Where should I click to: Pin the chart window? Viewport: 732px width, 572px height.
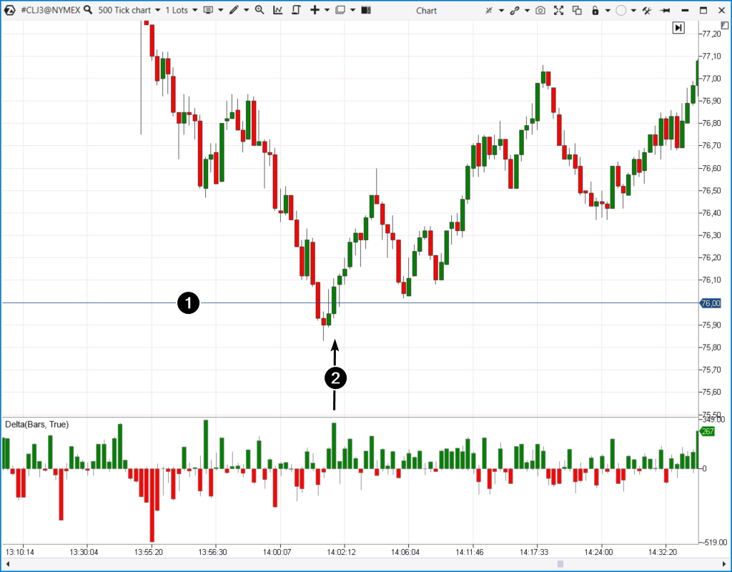[x=666, y=10]
